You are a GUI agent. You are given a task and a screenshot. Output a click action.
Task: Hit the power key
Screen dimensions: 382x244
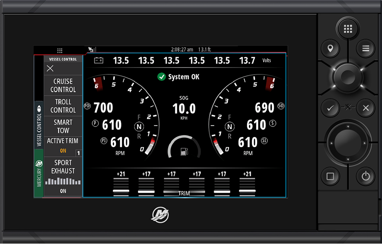pos(366,176)
